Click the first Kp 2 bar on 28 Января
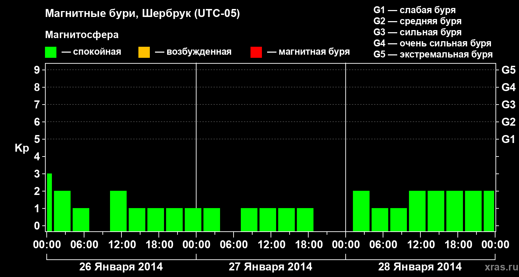Image resolution: width=519 pixels, height=277 pixels. [361, 211]
